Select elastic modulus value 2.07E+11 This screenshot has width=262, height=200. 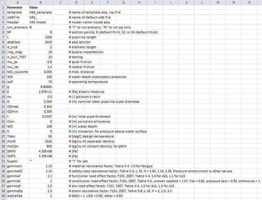click(41, 92)
